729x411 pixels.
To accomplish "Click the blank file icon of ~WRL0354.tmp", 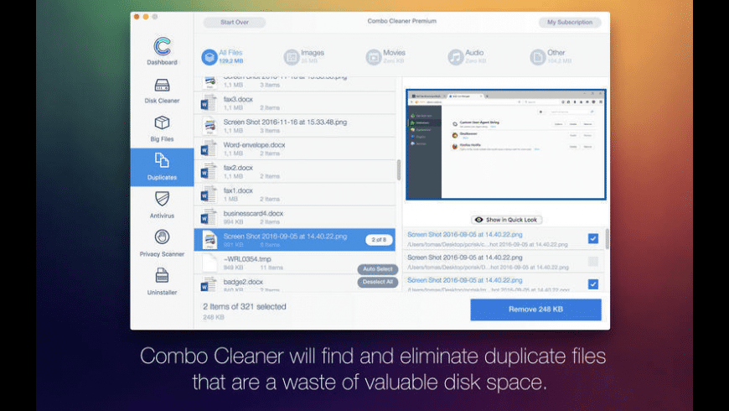I will click(209, 263).
